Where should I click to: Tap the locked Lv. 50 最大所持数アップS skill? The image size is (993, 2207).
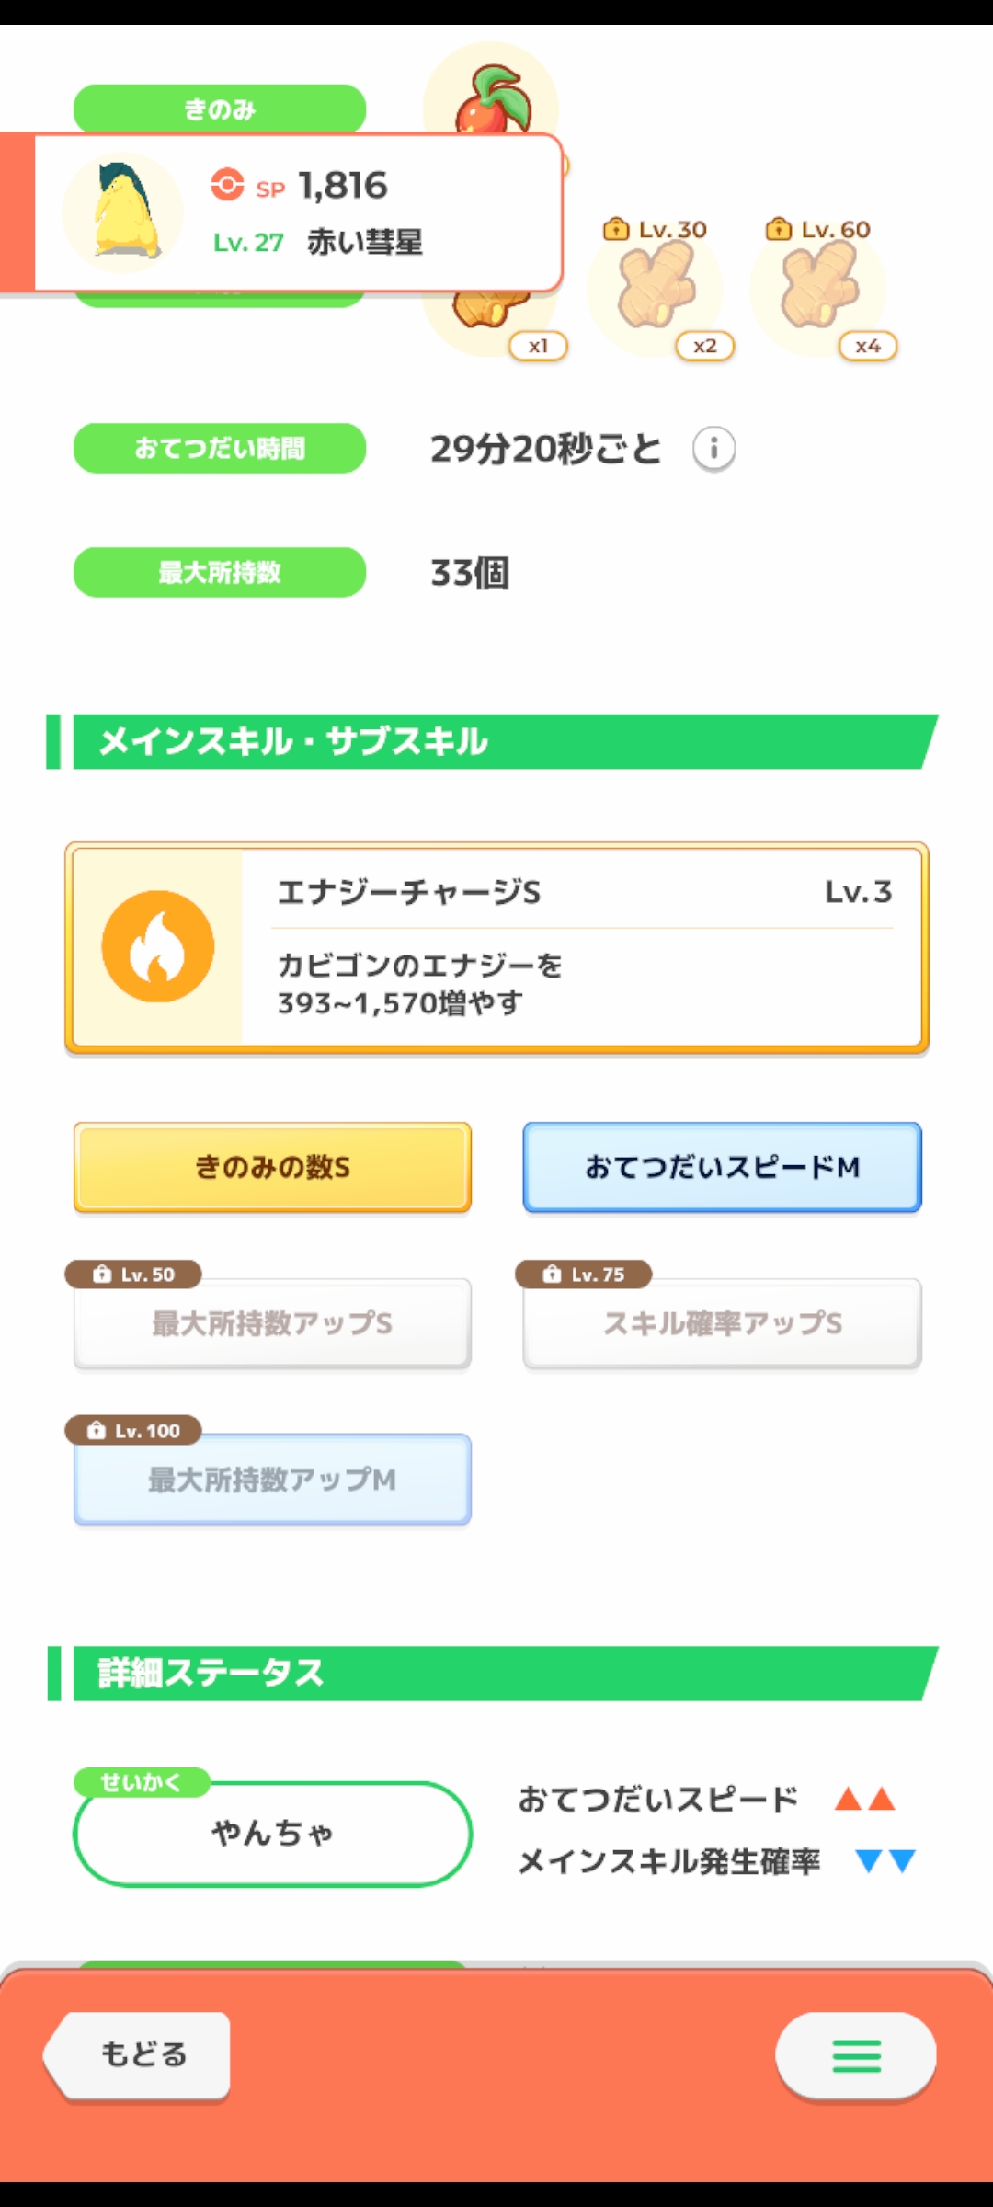point(272,1323)
